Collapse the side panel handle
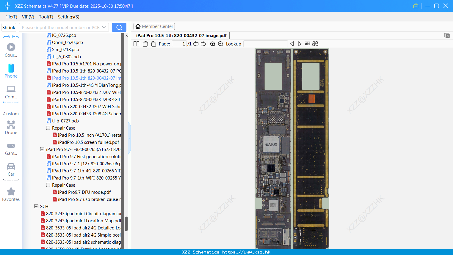Screen dimensions: 453x255 (129, 138)
